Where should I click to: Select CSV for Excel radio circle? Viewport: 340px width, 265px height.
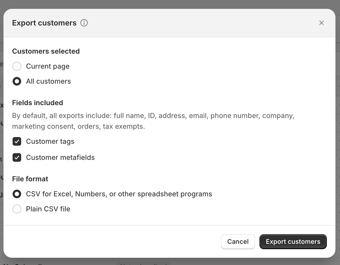[x=17, y=194]
